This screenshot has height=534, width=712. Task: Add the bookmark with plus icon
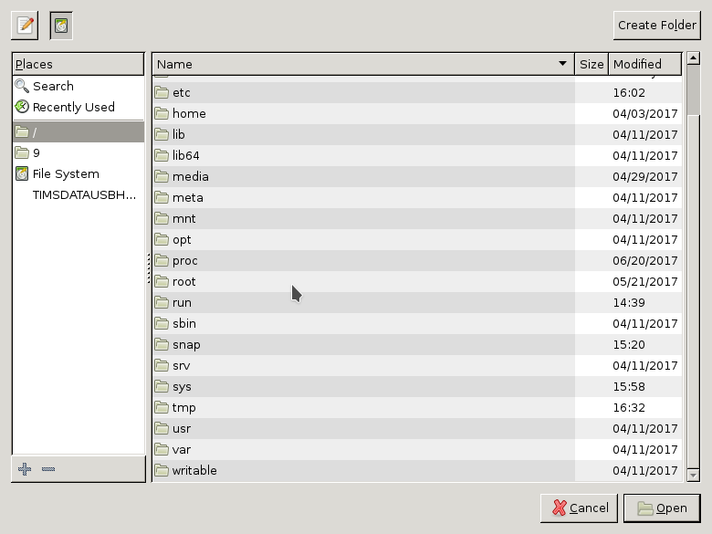pos(25,468)
